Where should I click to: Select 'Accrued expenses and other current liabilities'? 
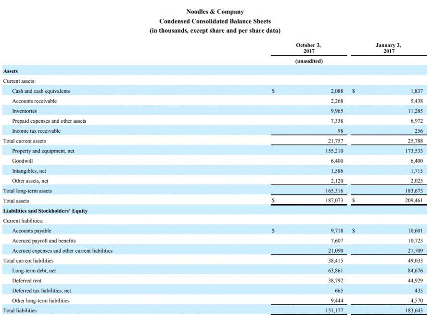(63, 251)
